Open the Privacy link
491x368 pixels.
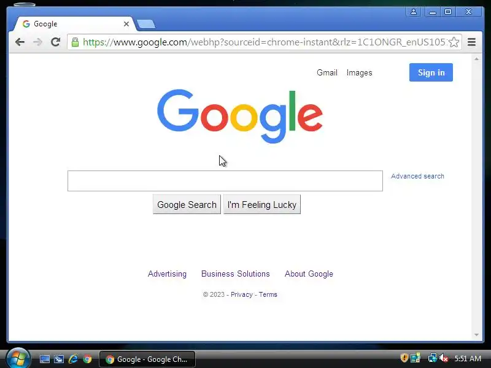[241, 294]
